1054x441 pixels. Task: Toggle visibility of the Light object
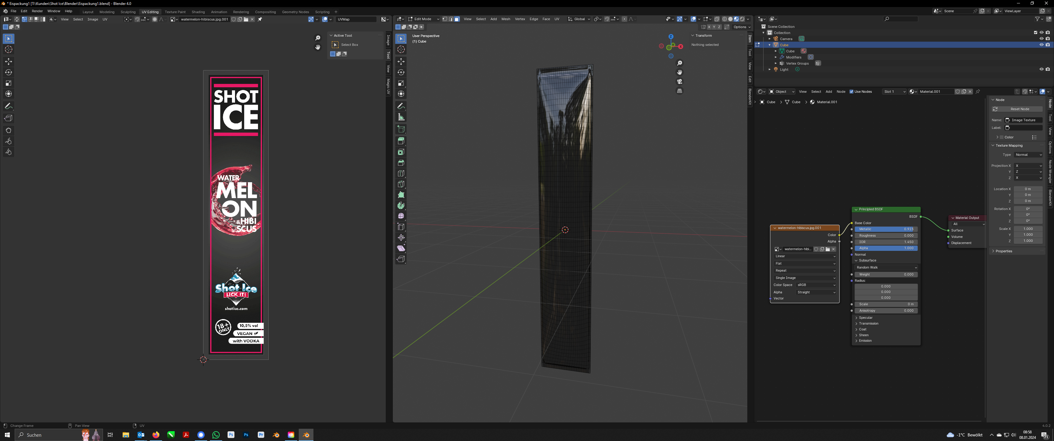click(1041, 69)
